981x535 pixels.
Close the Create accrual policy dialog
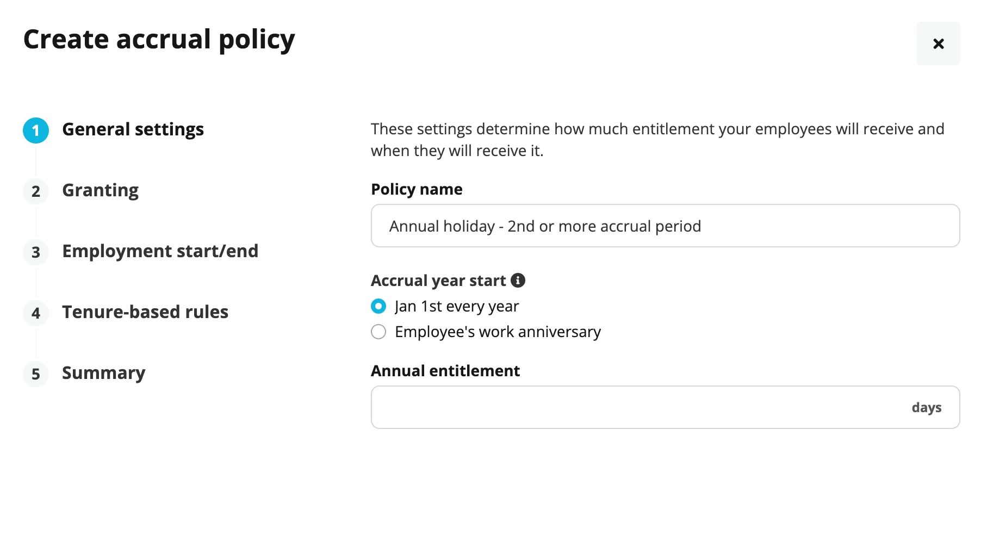point(938,43)
